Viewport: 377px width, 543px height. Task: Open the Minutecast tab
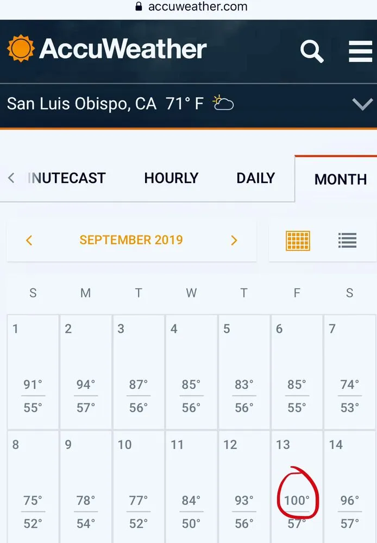click(x=66, y=178)
